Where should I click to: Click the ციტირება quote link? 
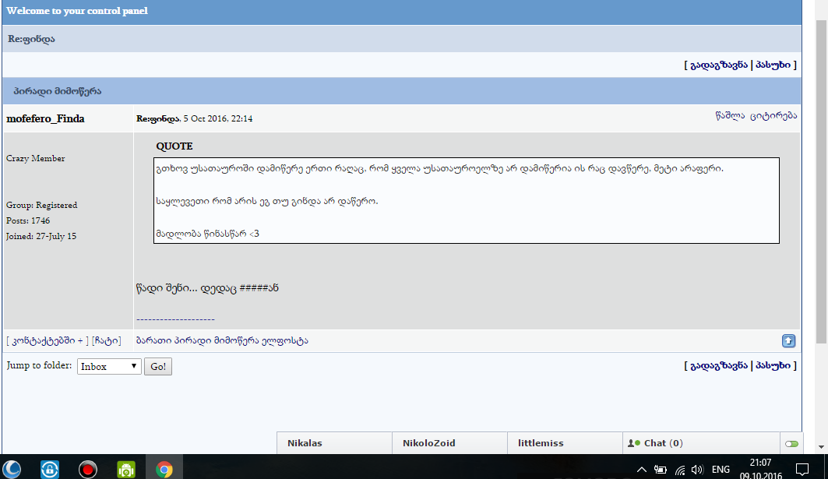[x=773, y=115]
